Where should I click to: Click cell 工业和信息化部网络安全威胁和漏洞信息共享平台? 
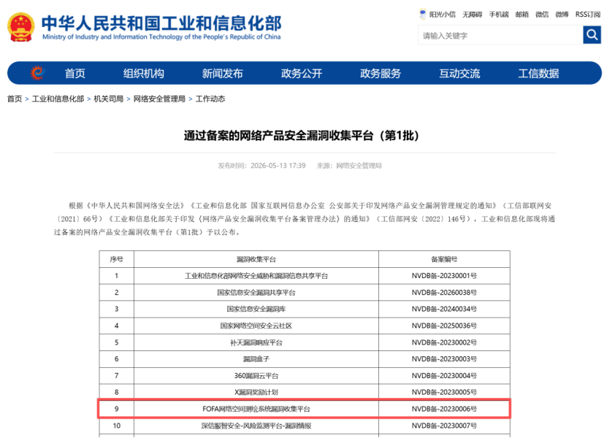click(x=256, y=276)
